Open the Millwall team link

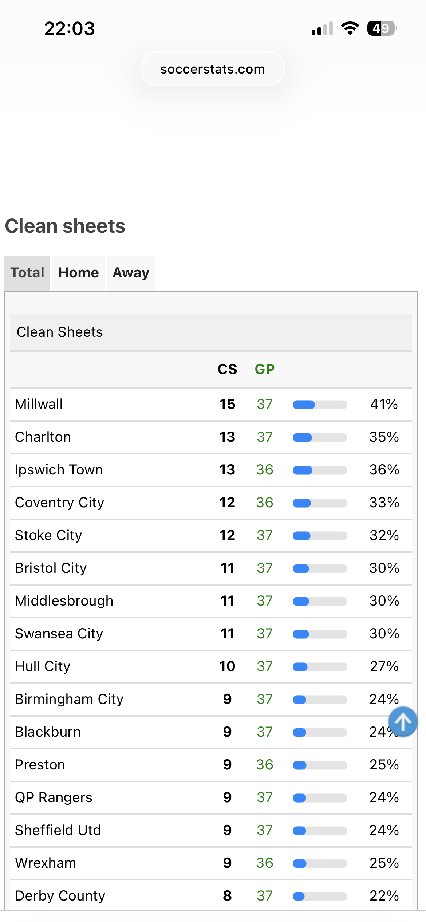[x=39, y=404]
